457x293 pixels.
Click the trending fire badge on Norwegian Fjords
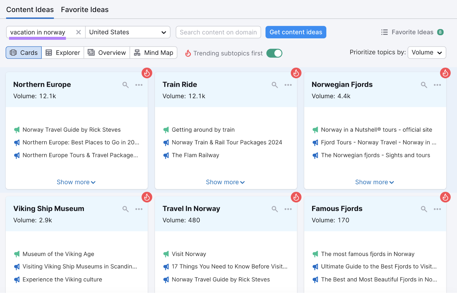tap(445, 73)
